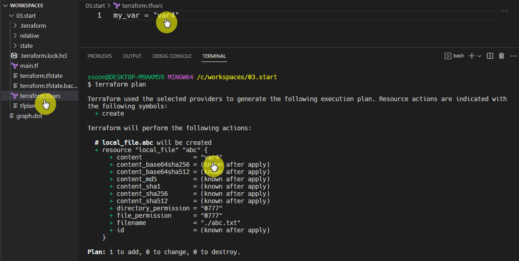Select terraform.tfvars in explorer tree
This screenshot has height=261, width=519.
40,96
